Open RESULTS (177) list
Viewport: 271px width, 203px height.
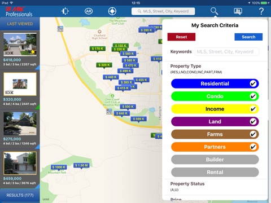(20, 195)
